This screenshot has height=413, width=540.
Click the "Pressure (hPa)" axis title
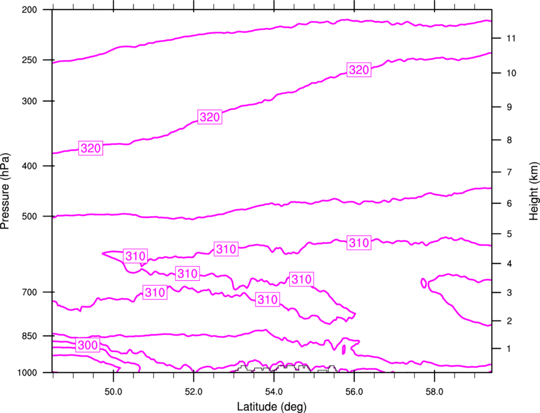point(5,191)
